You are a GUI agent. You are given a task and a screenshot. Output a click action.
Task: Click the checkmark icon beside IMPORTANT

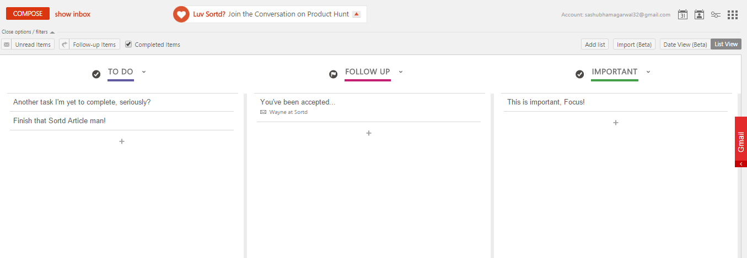[x=579, y=74]
